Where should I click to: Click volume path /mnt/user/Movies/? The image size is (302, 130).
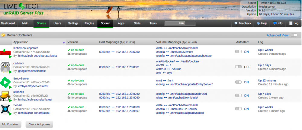(181, 52)
